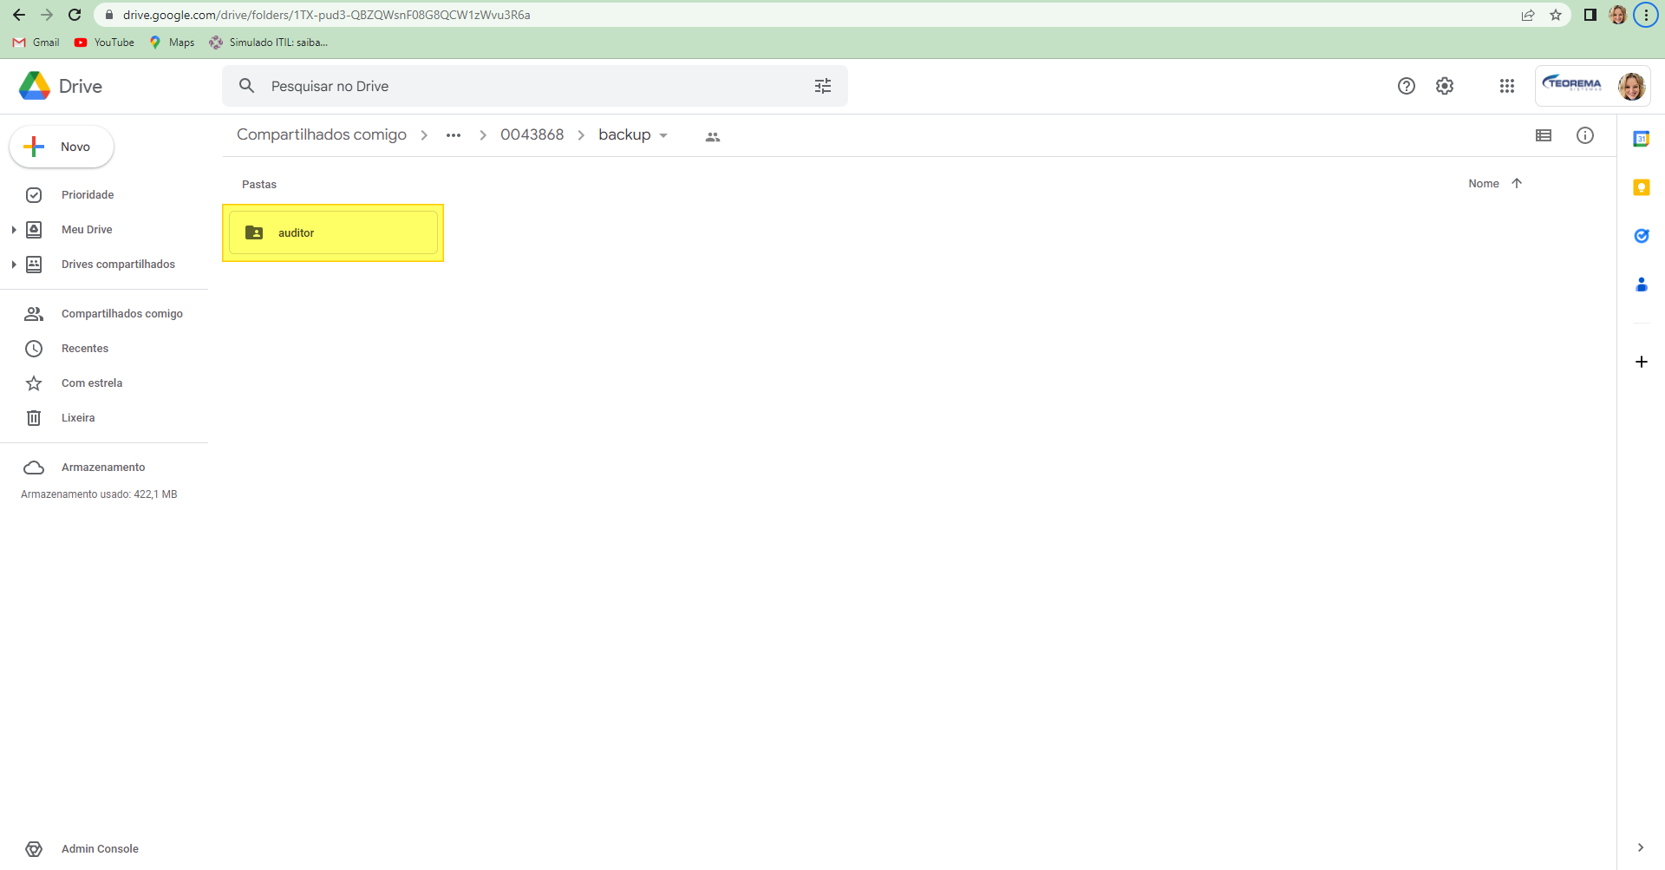Navigate to Compartilhados comigo breadcrumb
This screenshot has width=1665, height=870.
click(322, 134)
